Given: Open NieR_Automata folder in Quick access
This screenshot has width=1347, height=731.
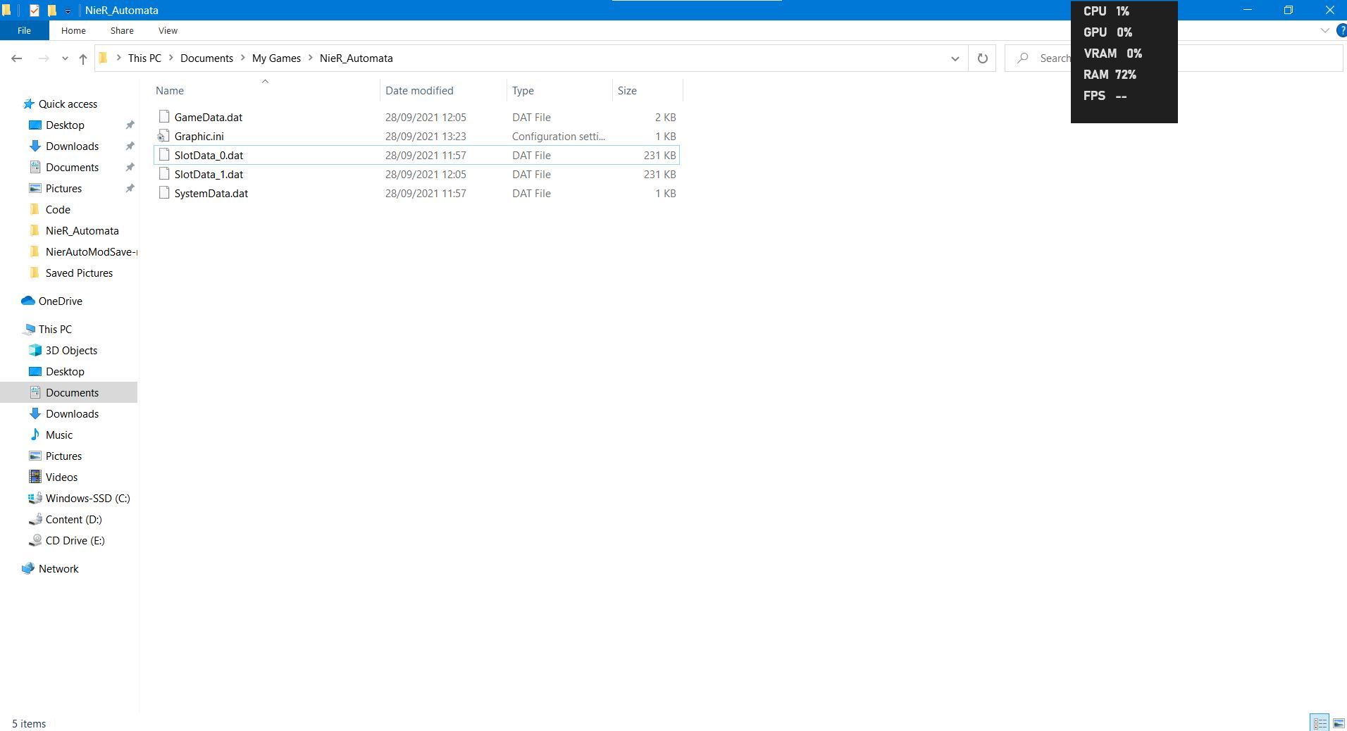Looking at the screenshot, I should [x=82, y=230].
